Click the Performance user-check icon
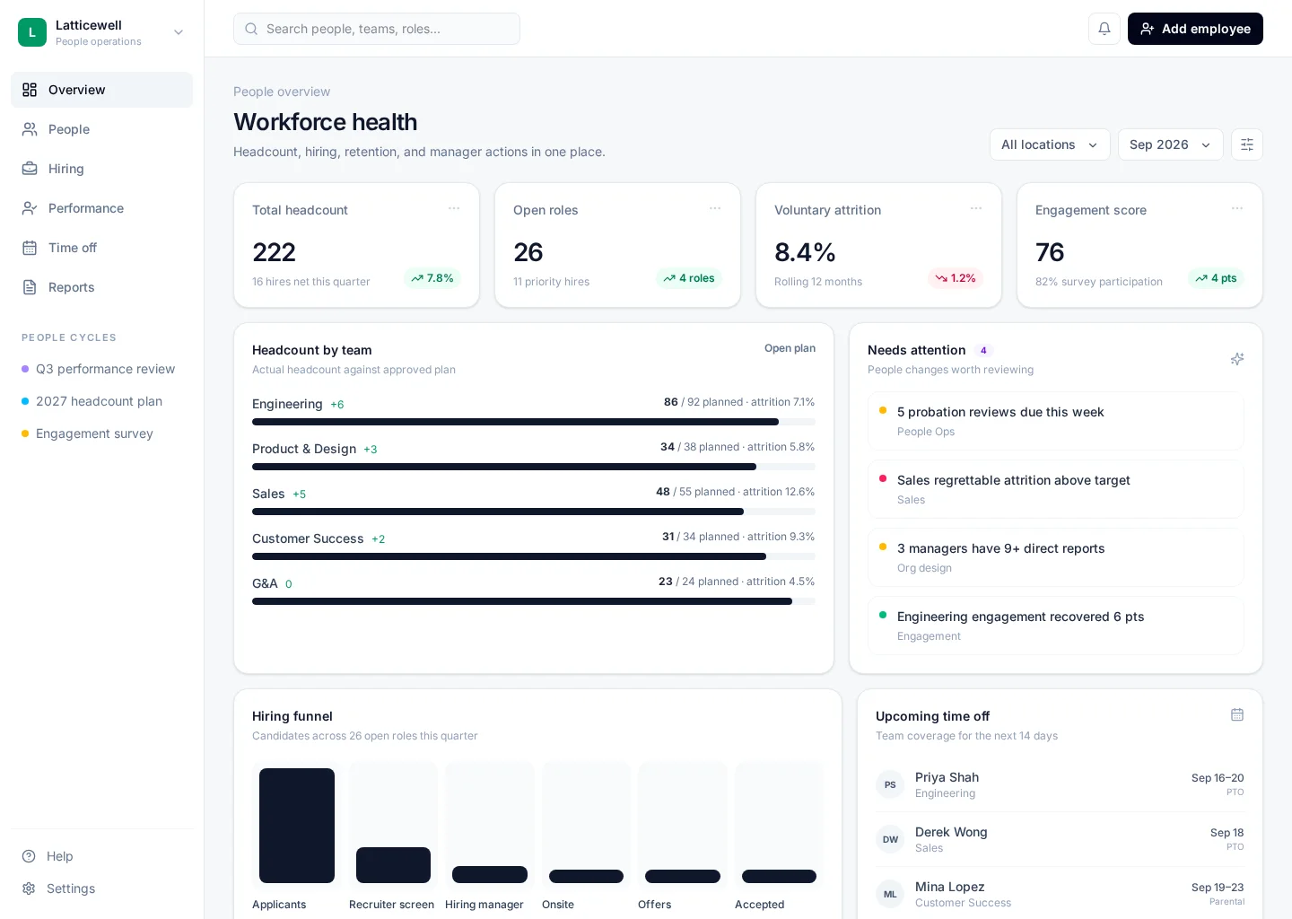Screen dimensions: 1292x919 (30, 208)
